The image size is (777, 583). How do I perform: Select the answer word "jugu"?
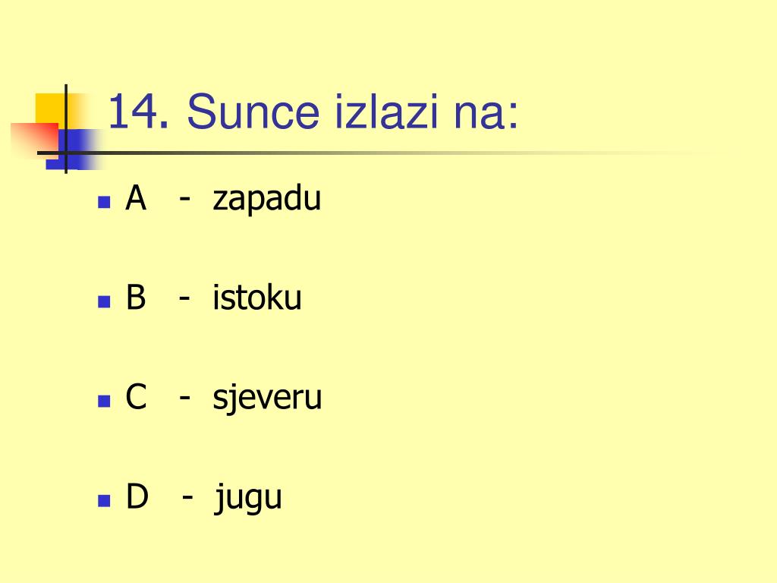coord(248,497)
